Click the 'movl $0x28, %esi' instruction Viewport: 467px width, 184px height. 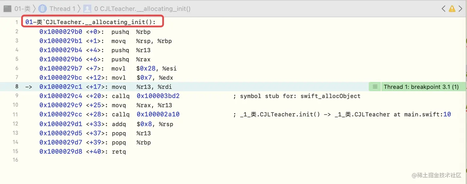click(x=144, y=68)
